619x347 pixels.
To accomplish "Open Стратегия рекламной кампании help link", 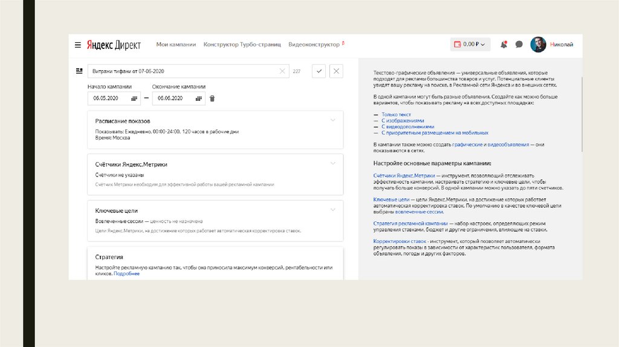I will coord(410,224).
